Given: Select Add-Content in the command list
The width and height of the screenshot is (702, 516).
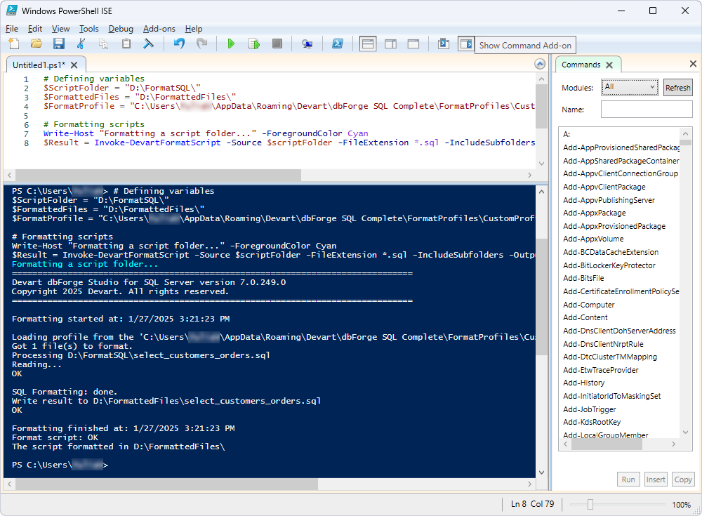Looking at the screenshot, I should point(585,317).
